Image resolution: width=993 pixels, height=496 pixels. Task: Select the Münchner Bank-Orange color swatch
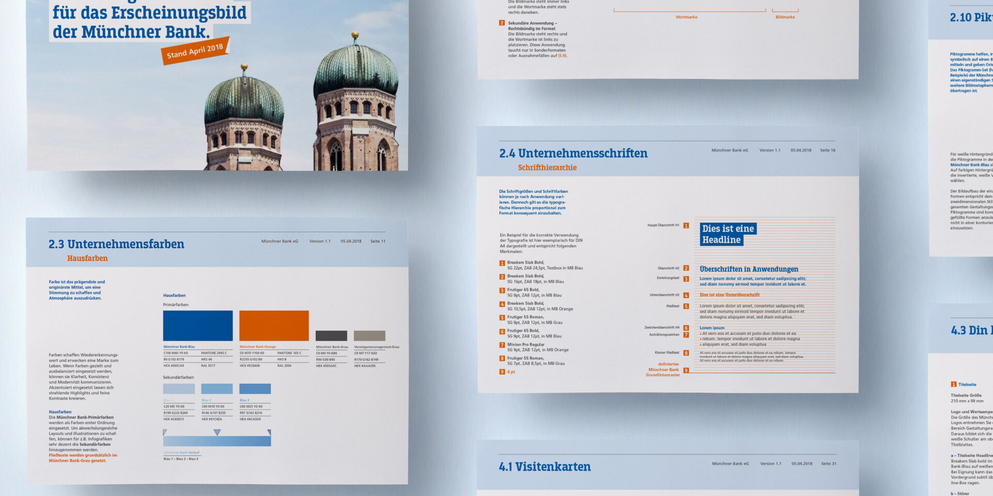[274, 326]
